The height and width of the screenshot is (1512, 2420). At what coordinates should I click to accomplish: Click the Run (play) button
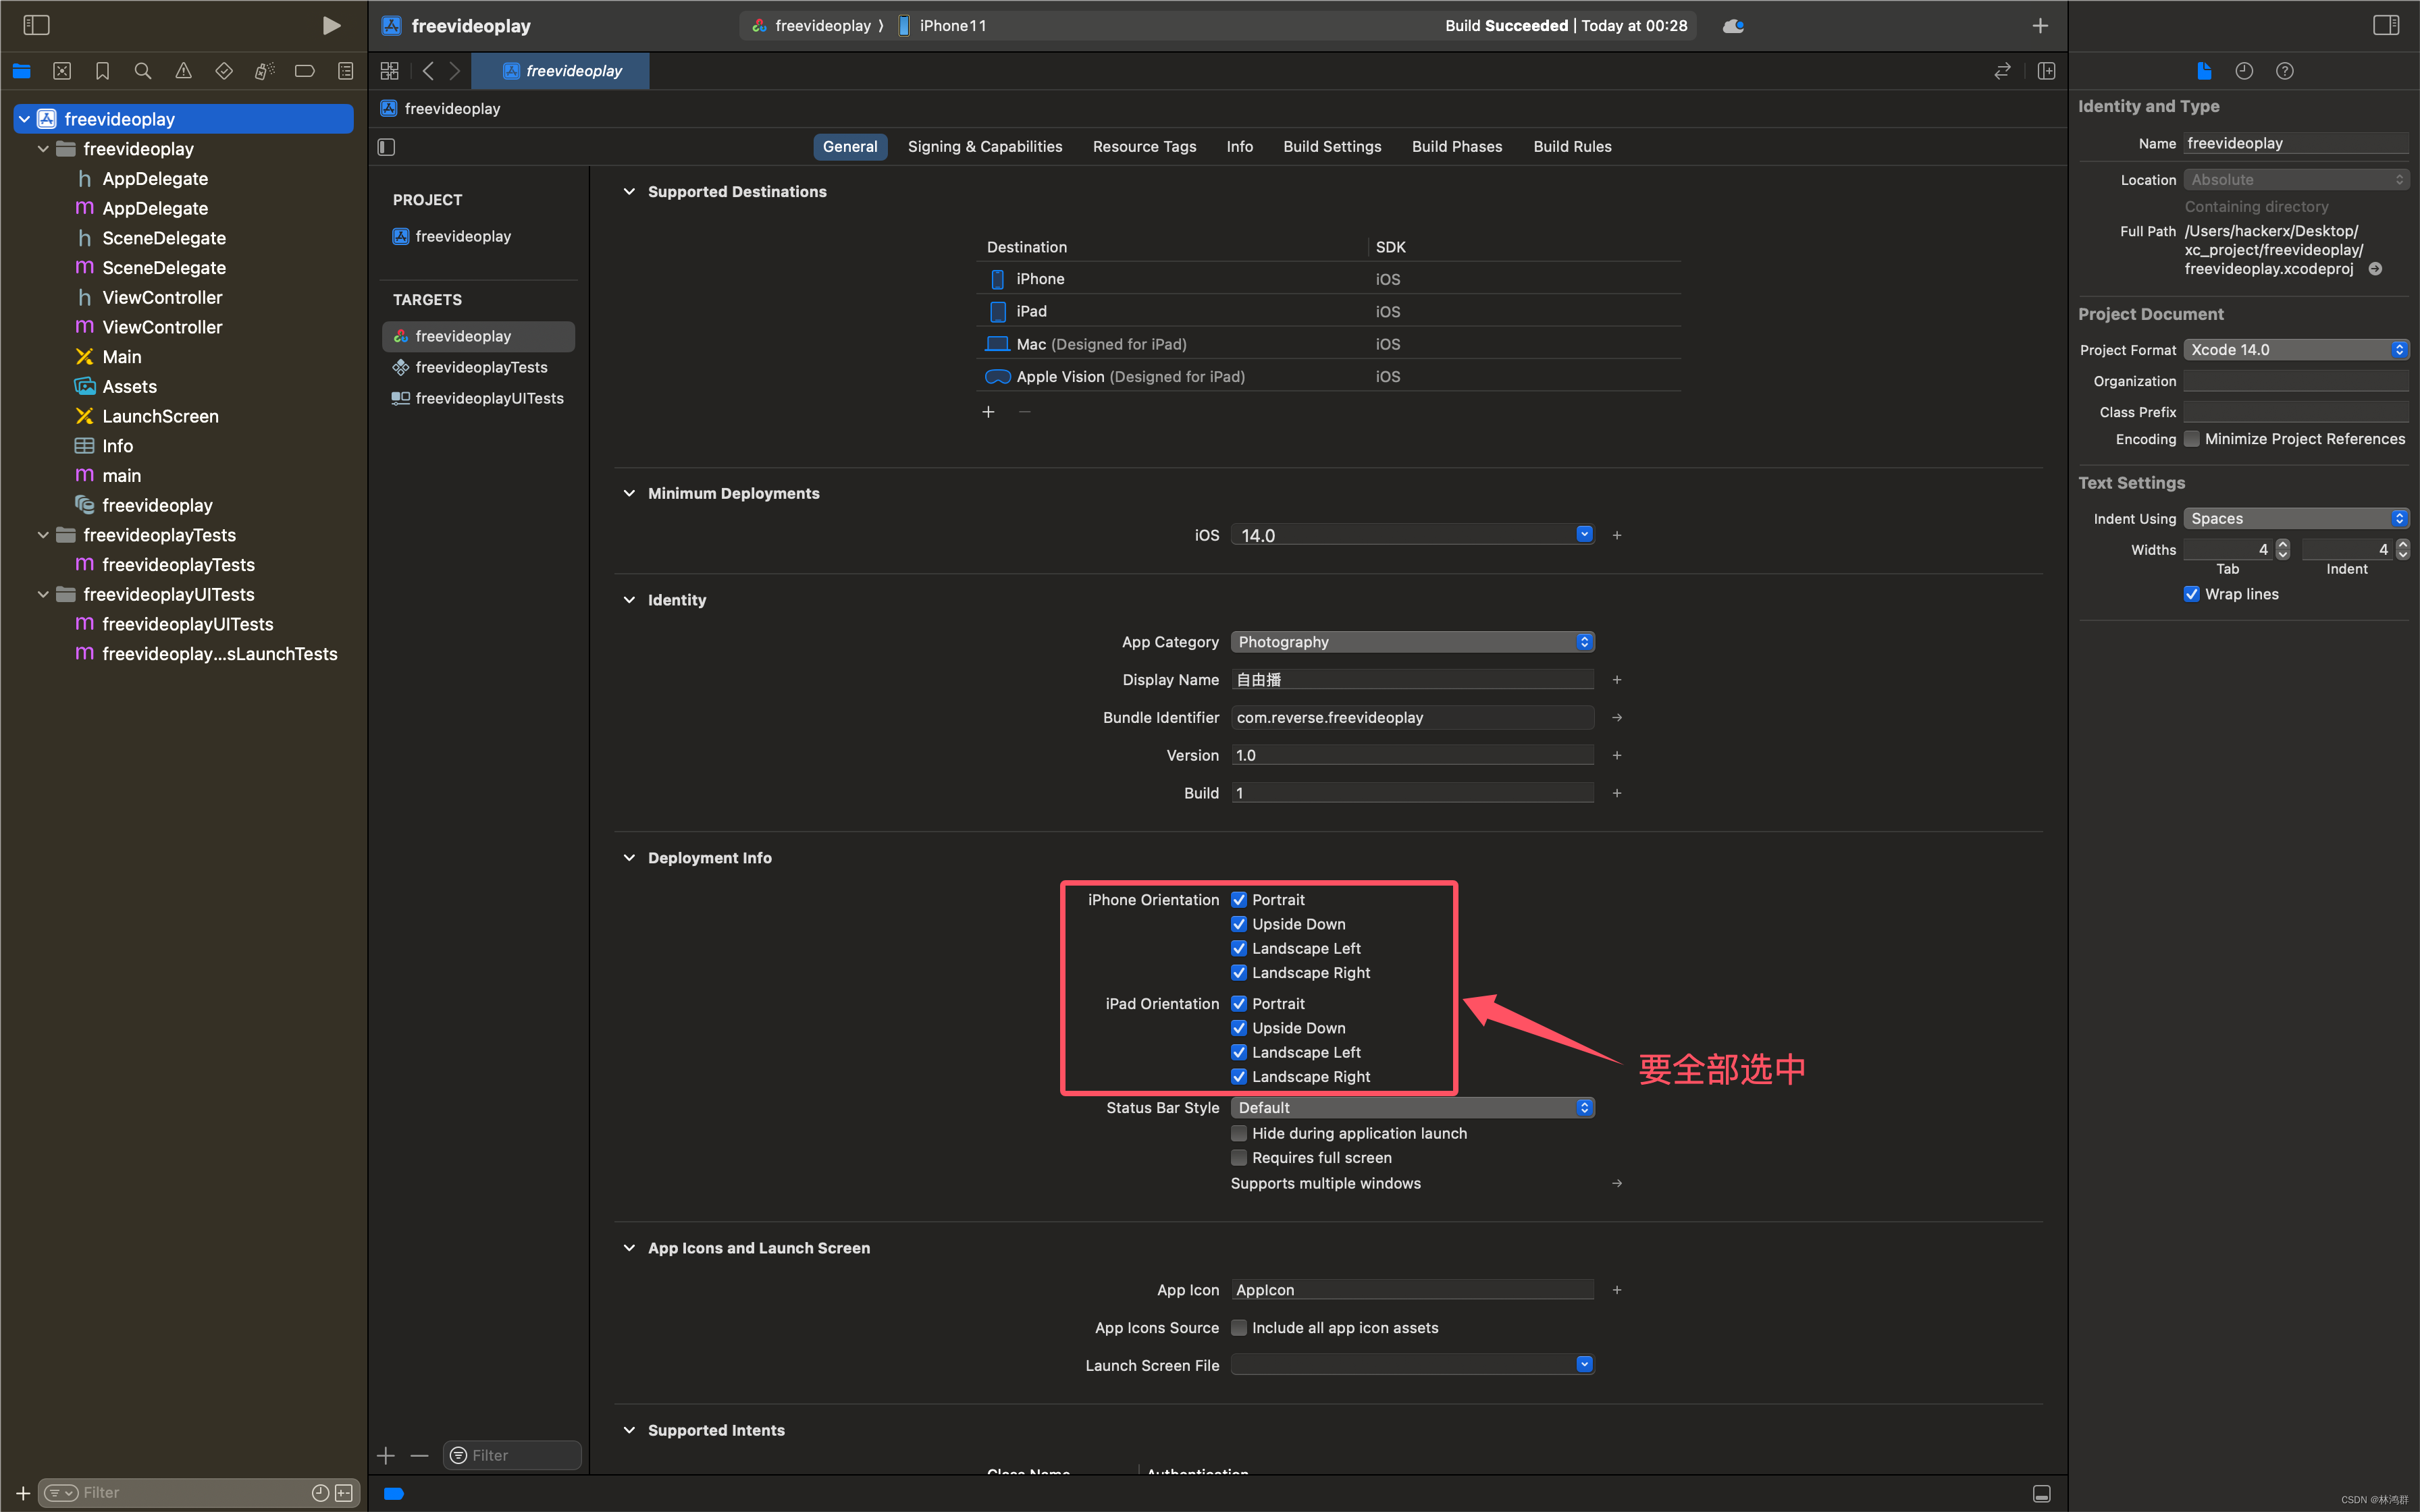[x=331, y=26]
